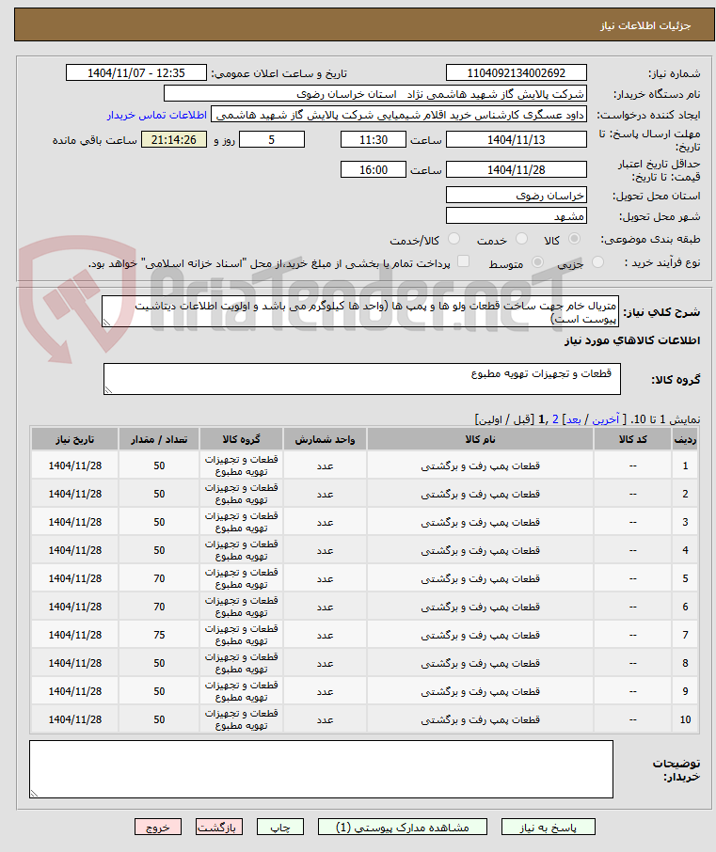Click quantity 70 in row 6

[x=159, y=607]
